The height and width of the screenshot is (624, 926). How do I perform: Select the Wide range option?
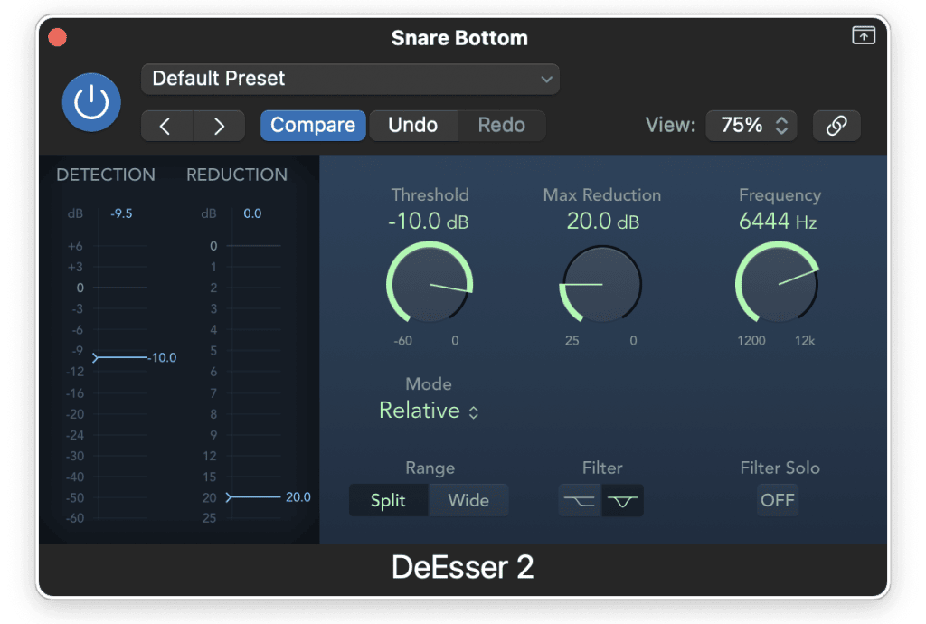468,500
